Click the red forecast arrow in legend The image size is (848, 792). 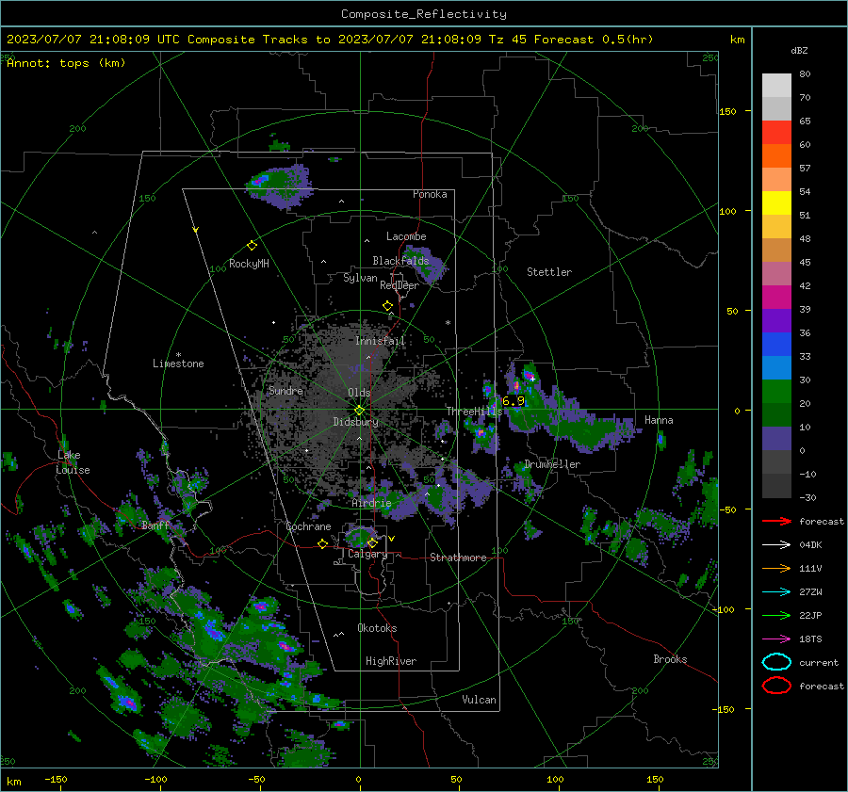point(776,521)
